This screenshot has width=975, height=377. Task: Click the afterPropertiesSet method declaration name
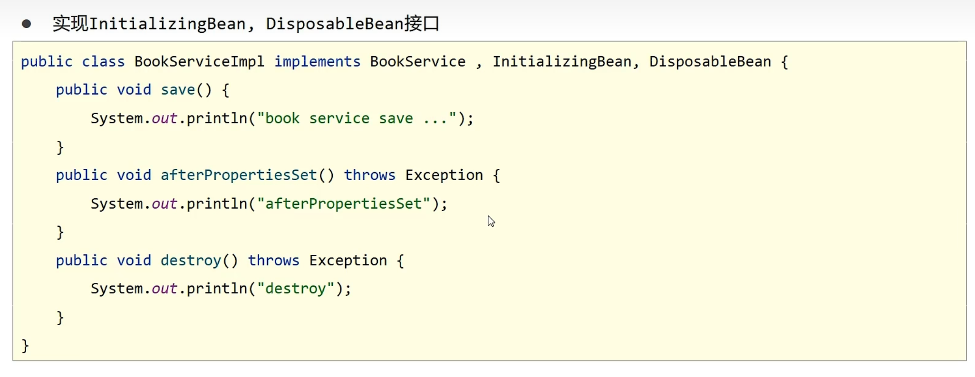point(239,175)
